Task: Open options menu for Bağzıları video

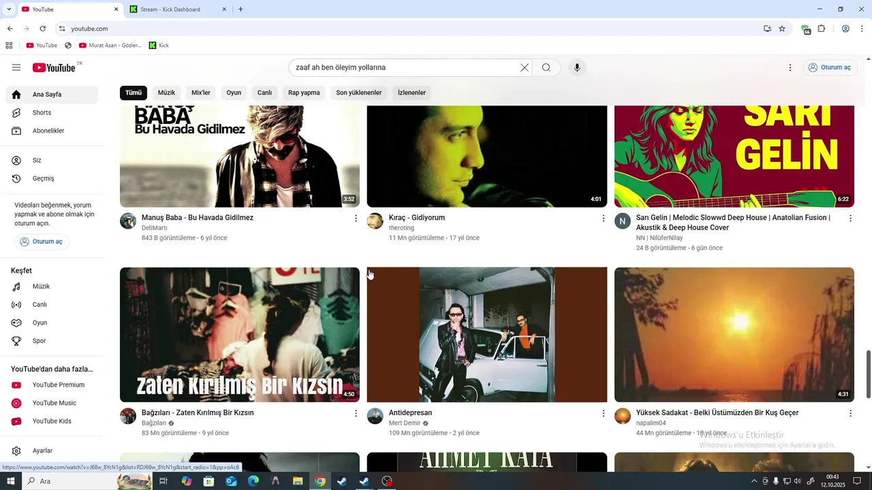Action: [x=356, y=413]
